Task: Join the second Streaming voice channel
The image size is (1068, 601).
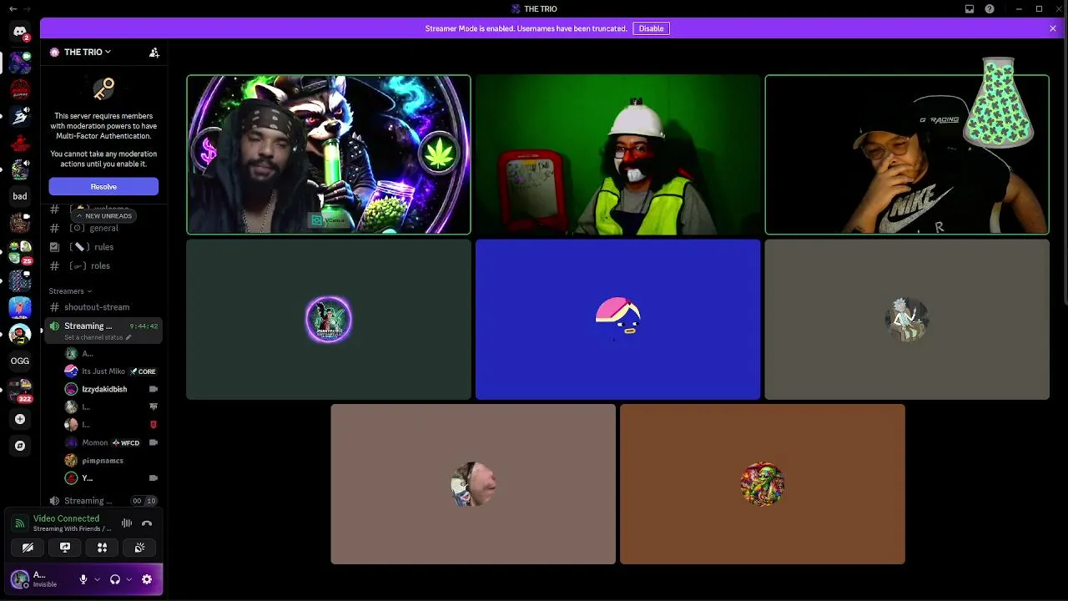Action: pos(103,501)
